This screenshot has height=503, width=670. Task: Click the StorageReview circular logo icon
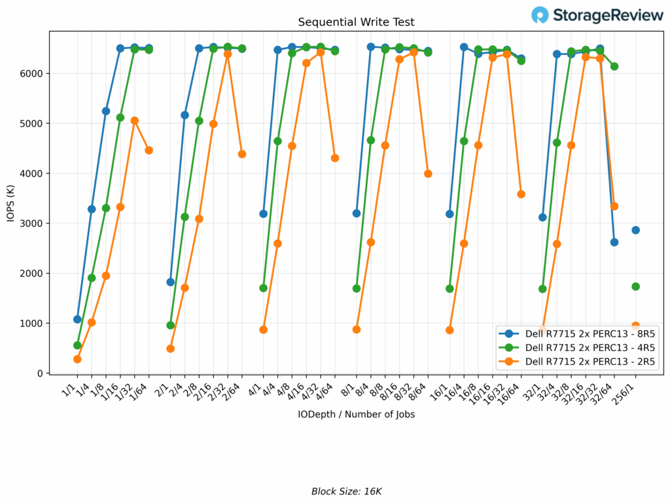[x=540, y=15]
